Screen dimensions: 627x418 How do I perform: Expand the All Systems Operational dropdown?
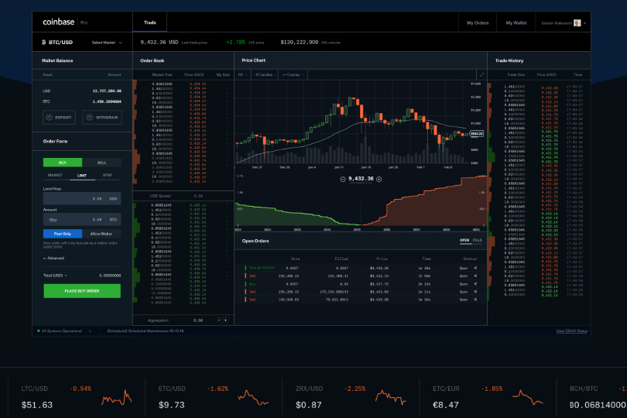(90, 331)
